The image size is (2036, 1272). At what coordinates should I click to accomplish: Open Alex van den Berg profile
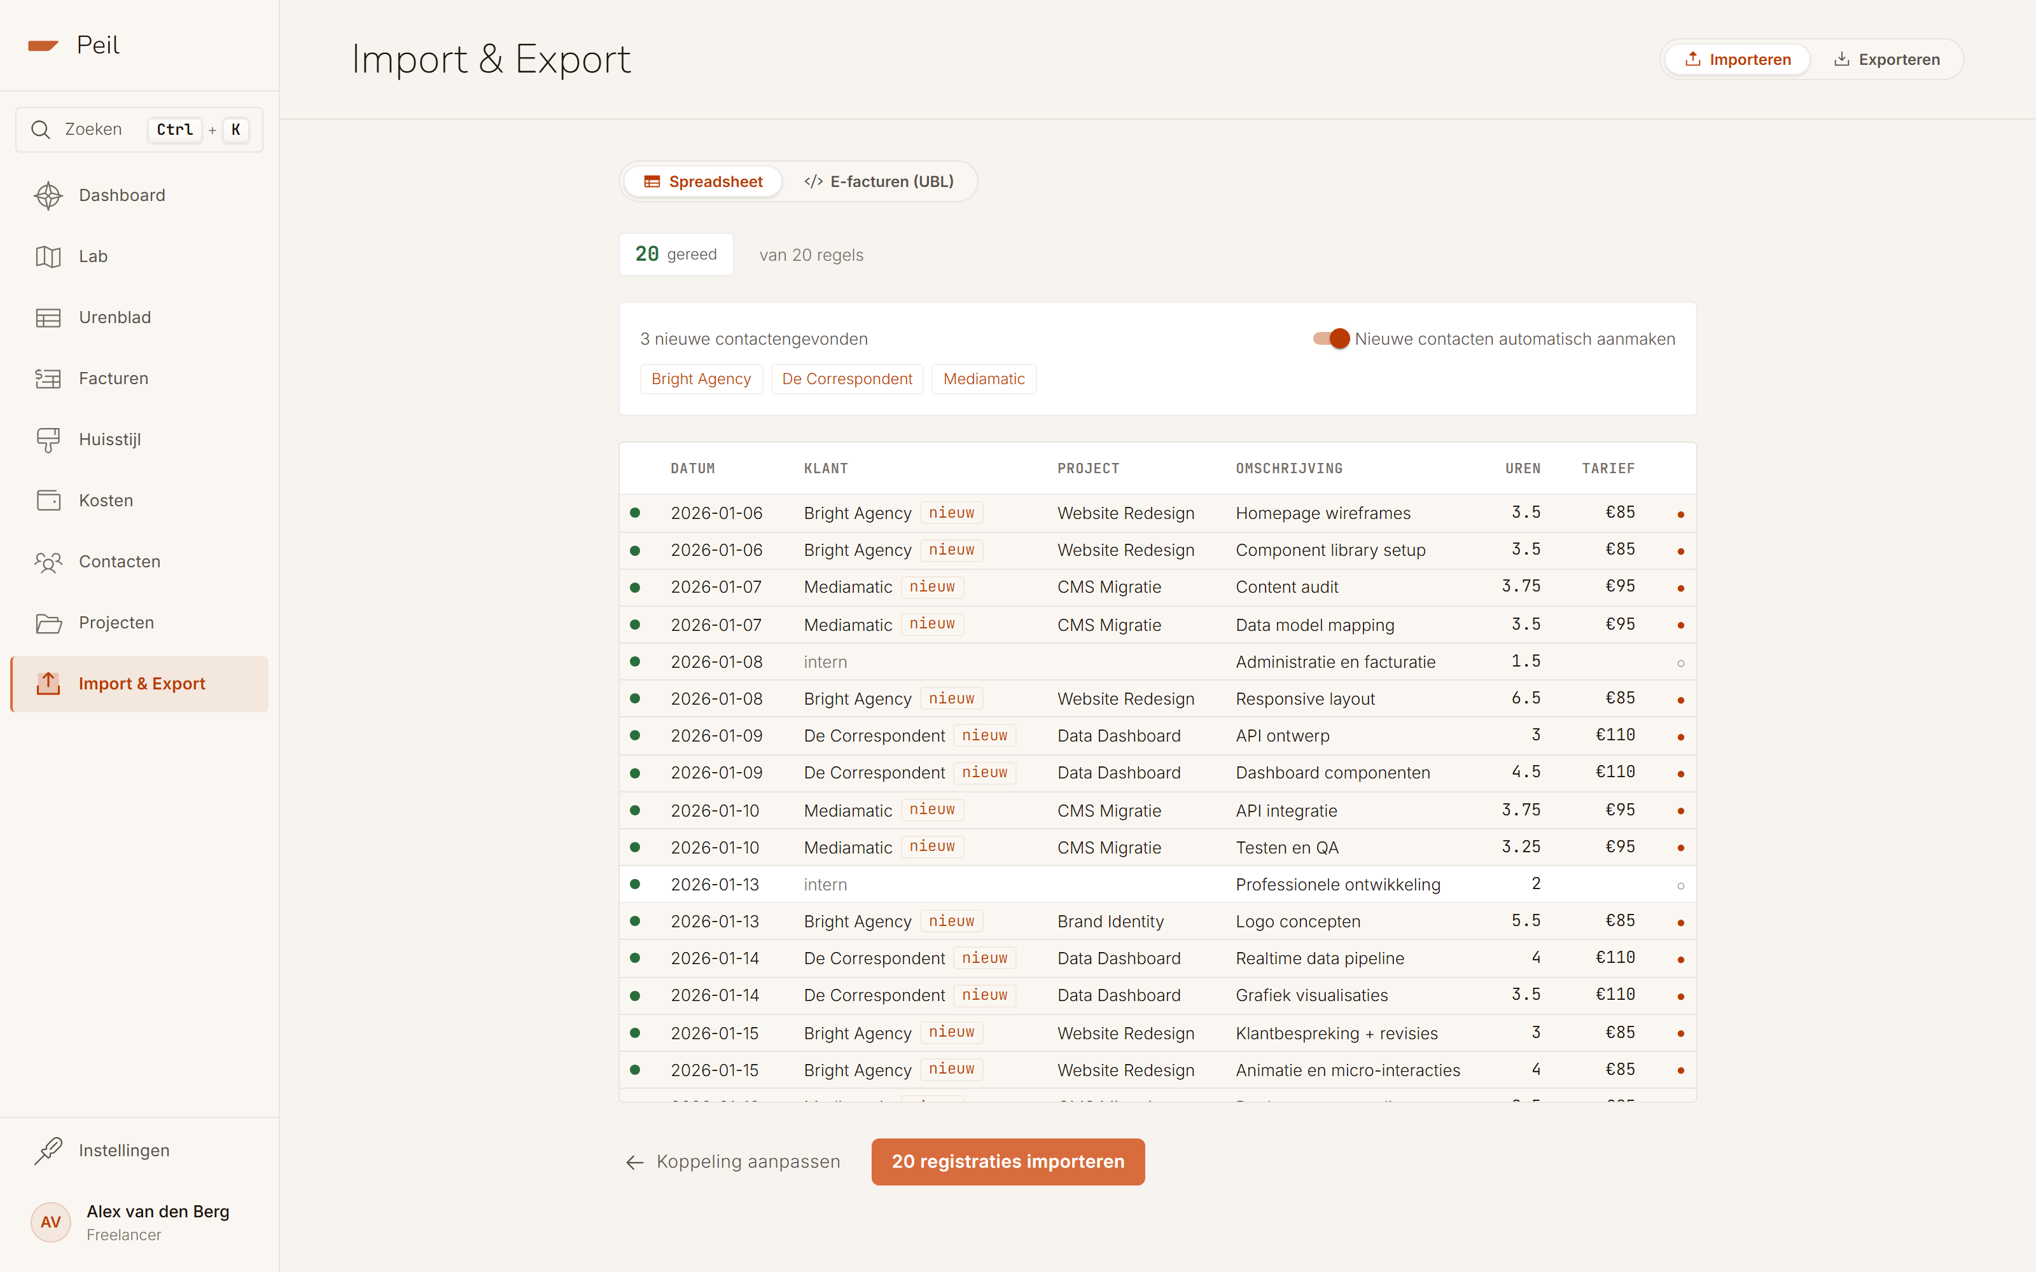point(139,1222)
